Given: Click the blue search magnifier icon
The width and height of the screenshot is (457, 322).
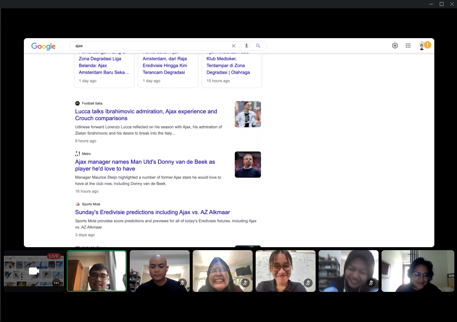Looking at the screenshot, I should [x=258, y=46].
